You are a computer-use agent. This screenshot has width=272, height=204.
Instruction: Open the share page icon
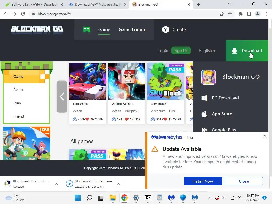(x=222, y=14)
